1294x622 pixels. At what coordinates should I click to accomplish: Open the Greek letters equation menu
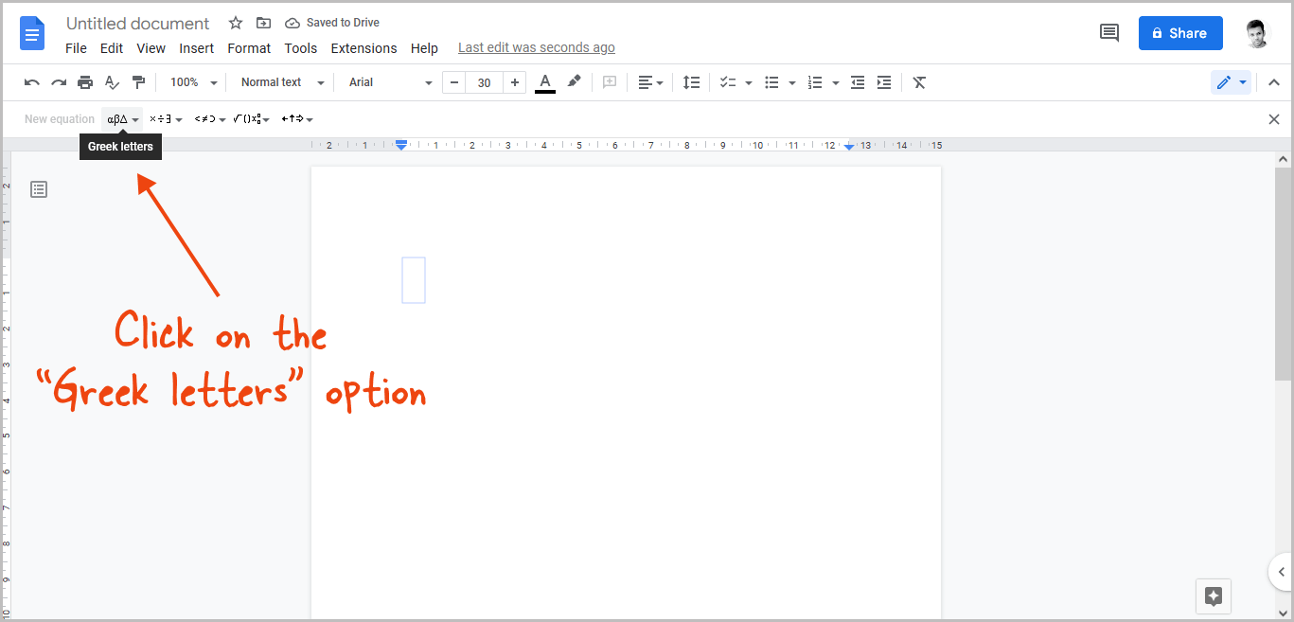tap(120, 118)
